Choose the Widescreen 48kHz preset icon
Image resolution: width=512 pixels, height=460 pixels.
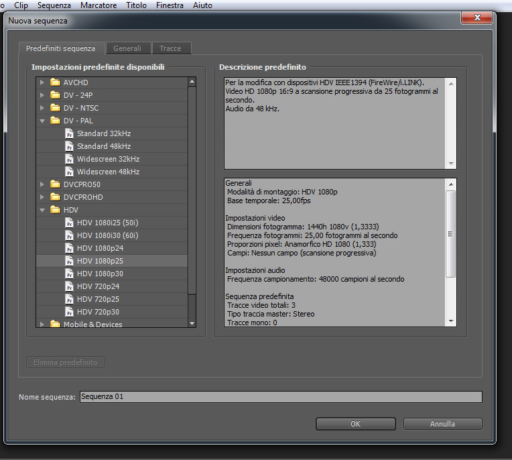(69, 172)
